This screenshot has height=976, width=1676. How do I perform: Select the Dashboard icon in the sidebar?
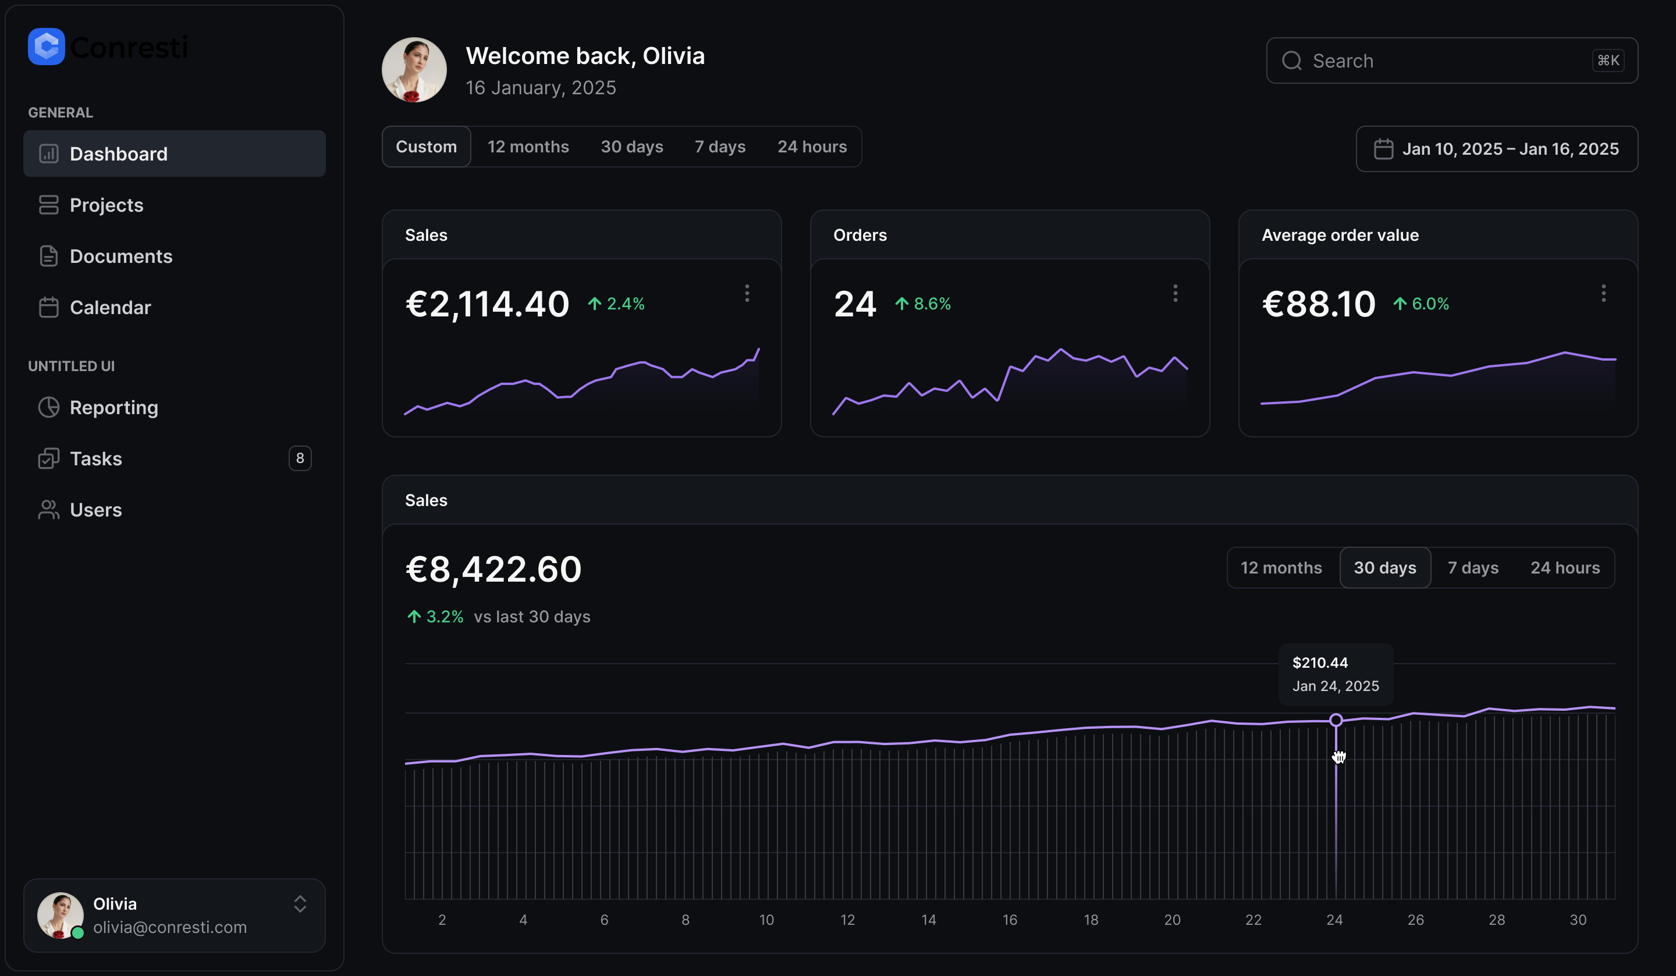click(x=48, y=154)
